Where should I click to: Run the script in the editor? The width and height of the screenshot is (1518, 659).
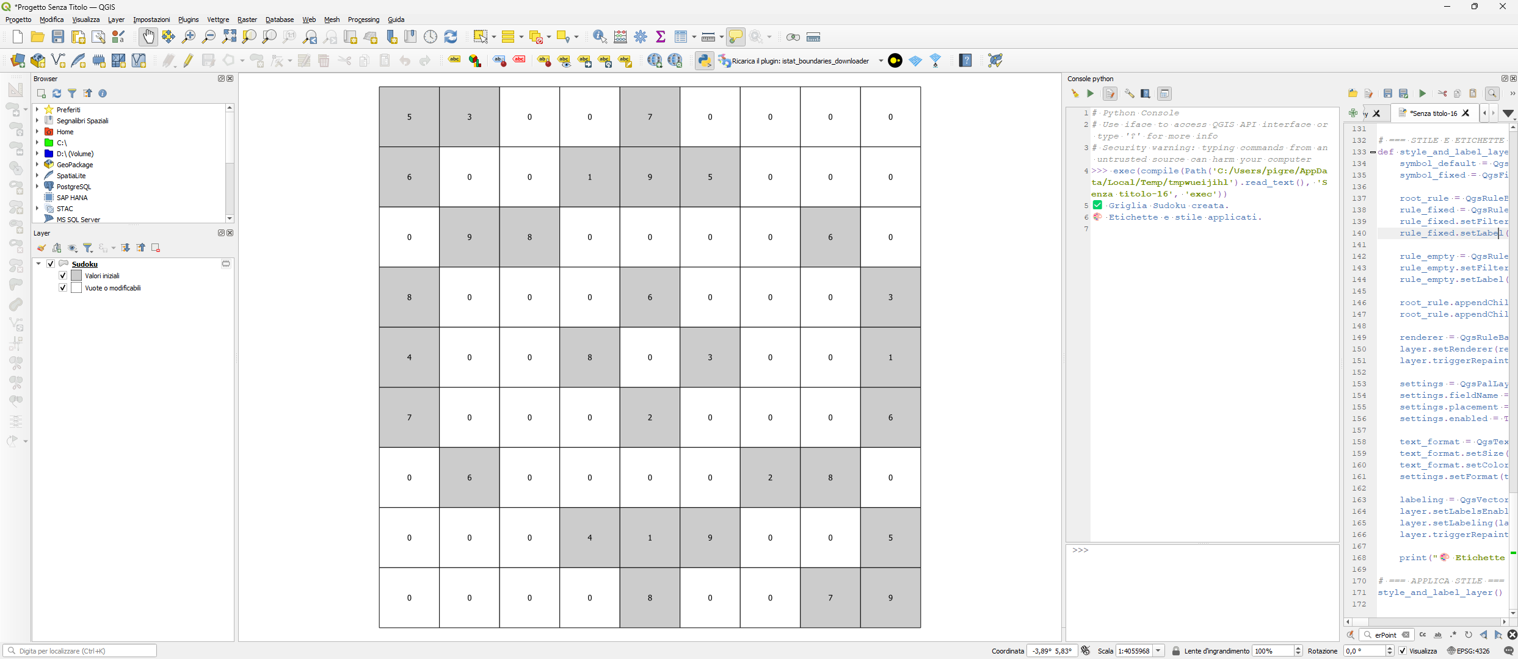tap(1422, 93)
